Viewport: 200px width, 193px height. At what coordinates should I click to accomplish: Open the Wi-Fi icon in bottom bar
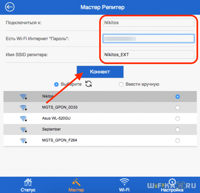point(124,182)
